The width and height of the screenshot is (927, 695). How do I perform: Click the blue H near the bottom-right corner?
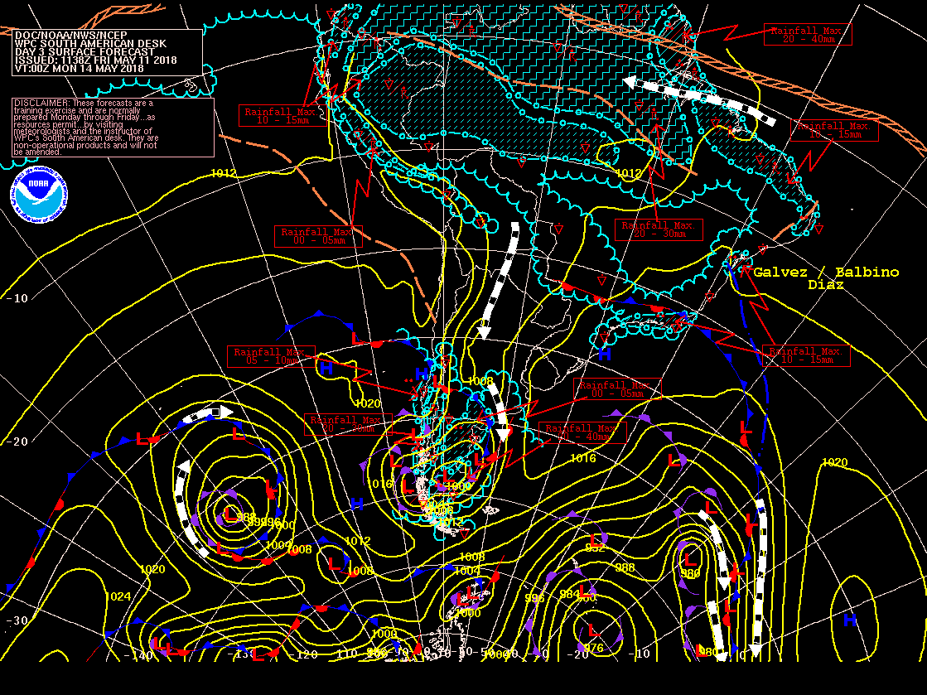tap(849, 620)
